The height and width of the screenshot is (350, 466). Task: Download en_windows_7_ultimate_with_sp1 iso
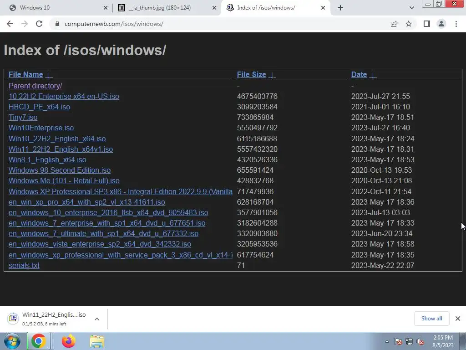click(x=103, y=233)
